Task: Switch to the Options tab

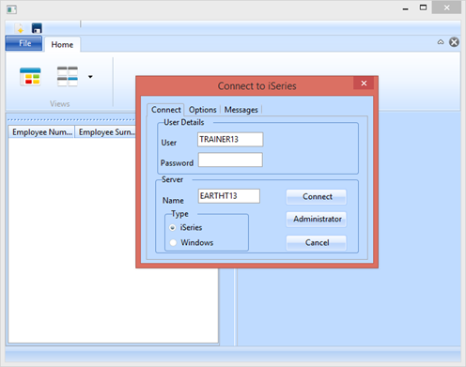Action: (202, 110)
